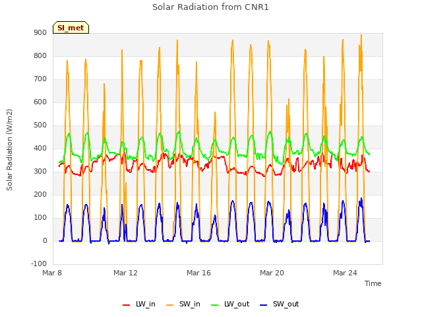422x317 pixels.
Task: Click the Time axis title
Action: pyautogui.click(x=373, y=283)
